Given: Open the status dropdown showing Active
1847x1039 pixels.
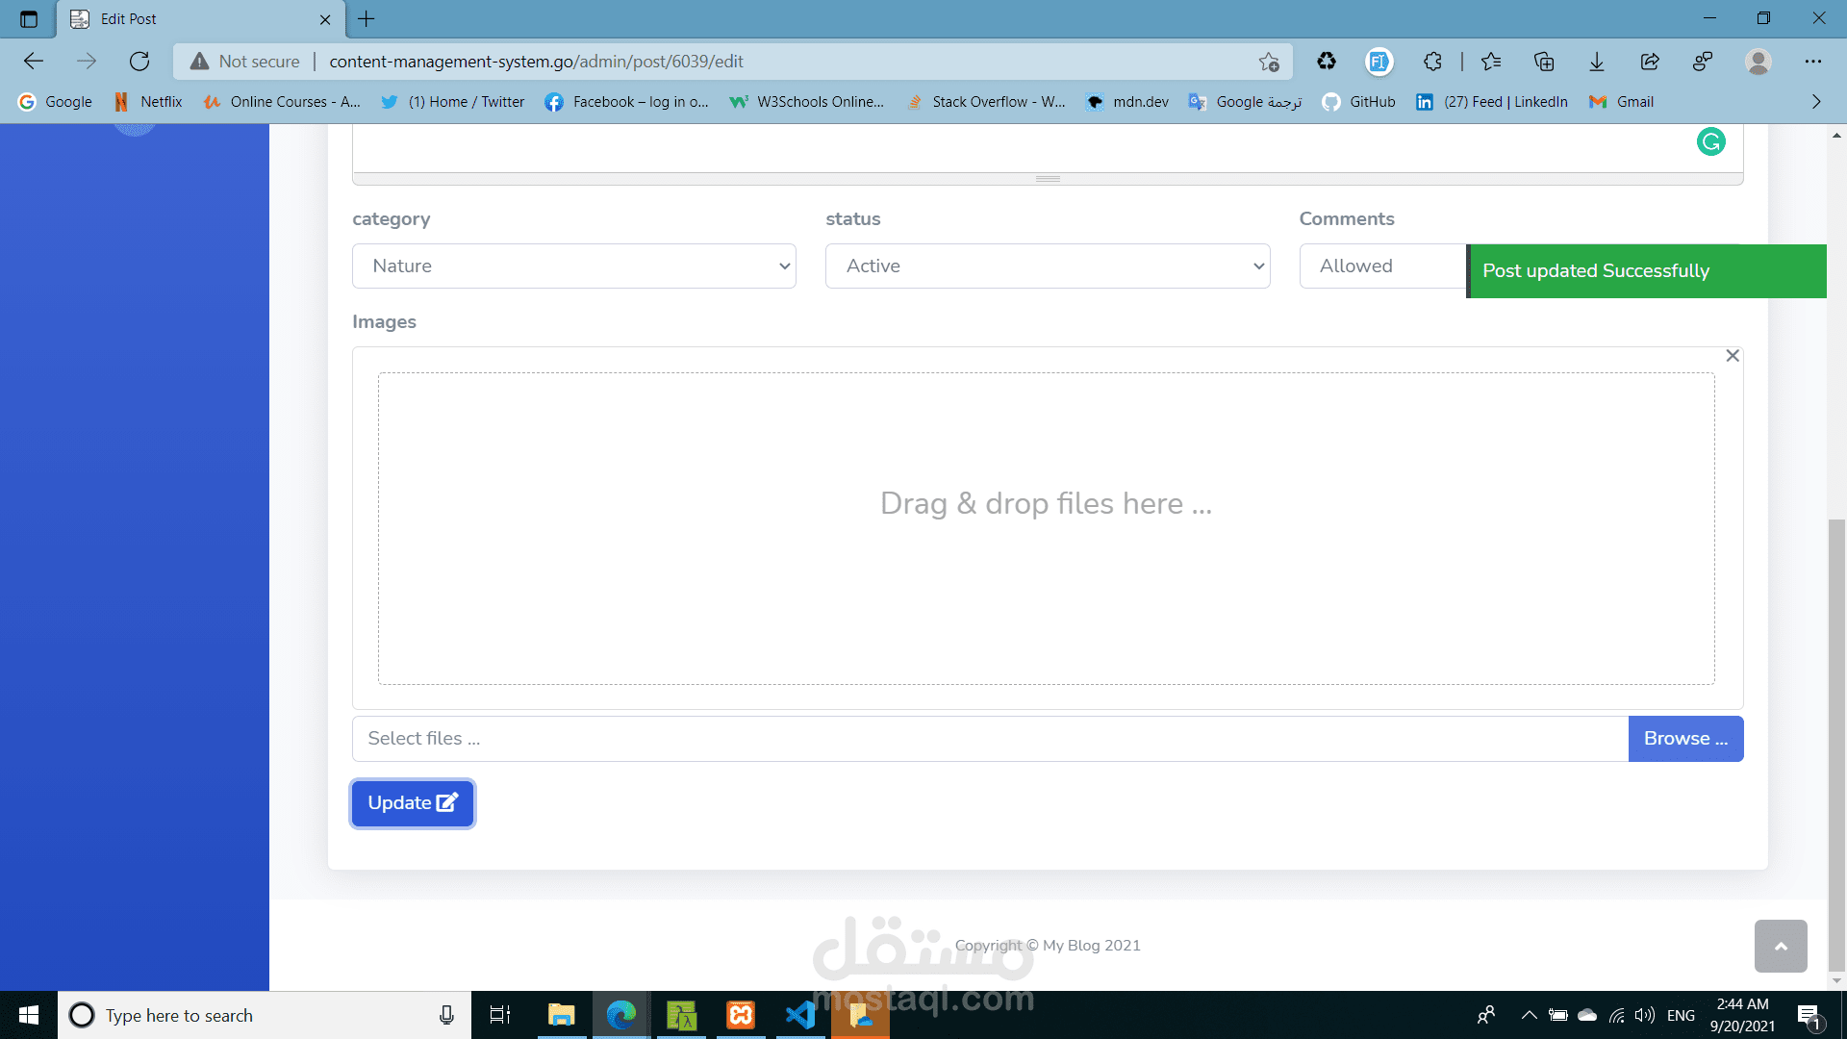Looking at the screenshot, I should [x=1047, y=266].
